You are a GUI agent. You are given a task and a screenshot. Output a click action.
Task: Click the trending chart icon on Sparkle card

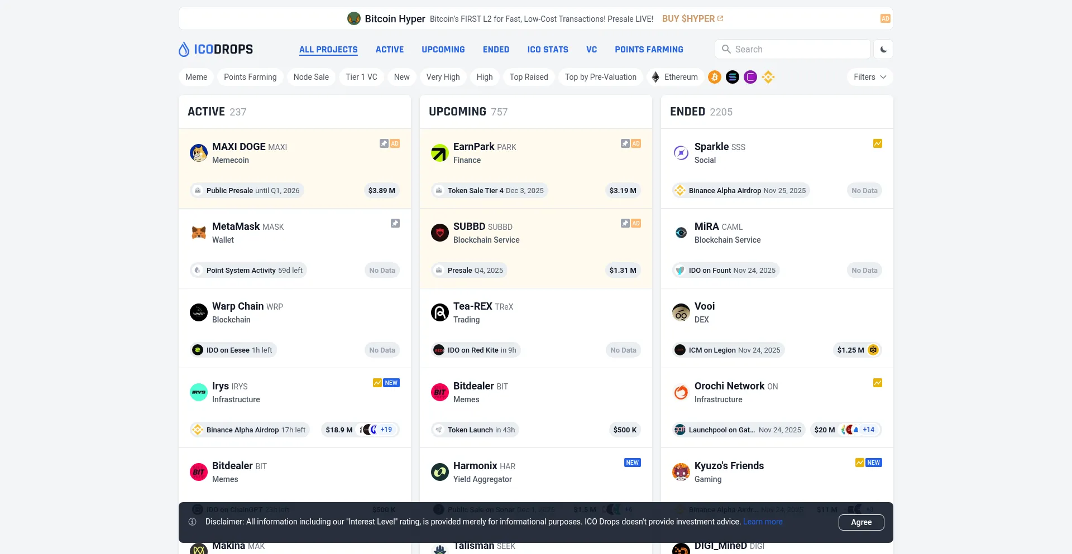[x=878, y=143]
